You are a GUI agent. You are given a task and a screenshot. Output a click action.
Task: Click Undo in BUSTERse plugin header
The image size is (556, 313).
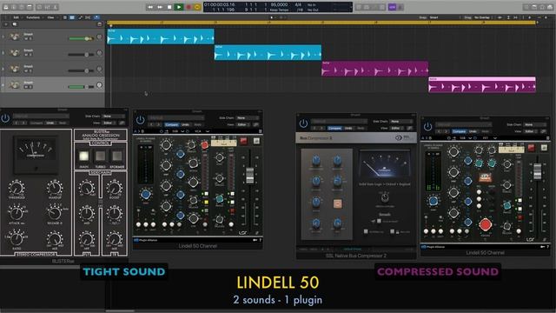50,123
